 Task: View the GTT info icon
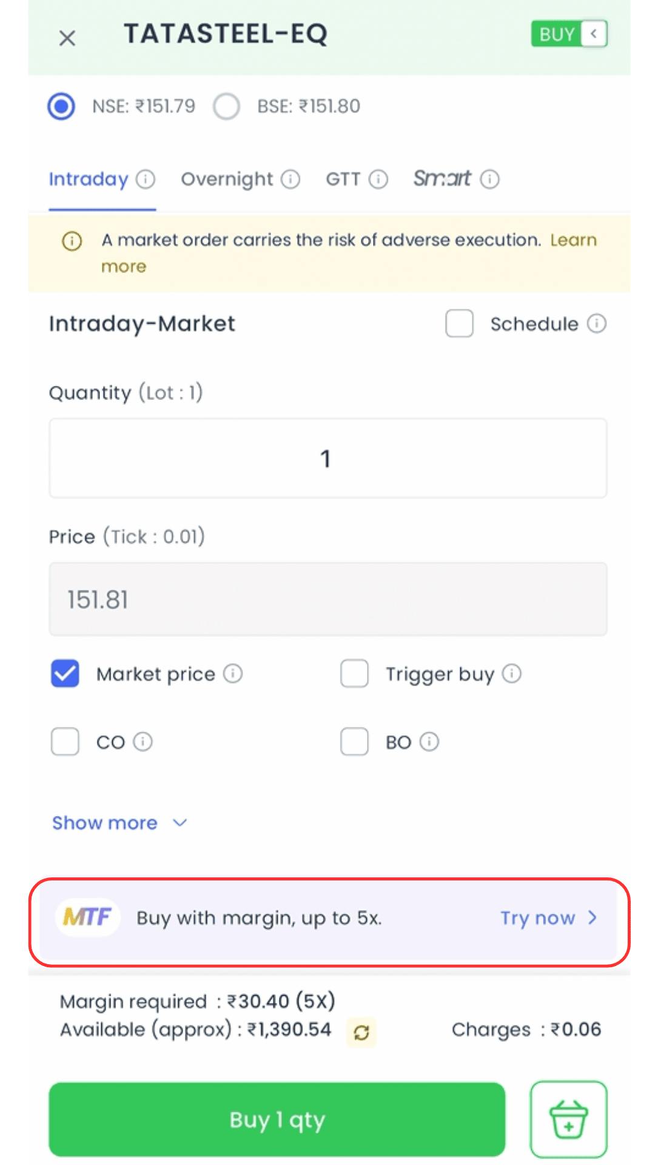(x=379, y=179)
